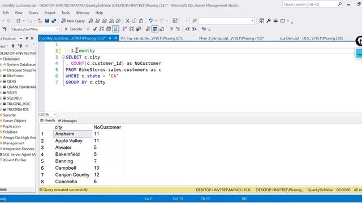
Task: Click the Change Connection icon left of database box
Action: pos(5,29)
